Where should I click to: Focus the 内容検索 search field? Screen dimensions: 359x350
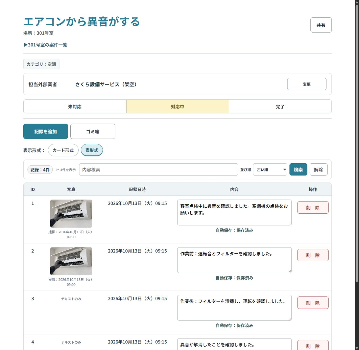coord(158,169)
